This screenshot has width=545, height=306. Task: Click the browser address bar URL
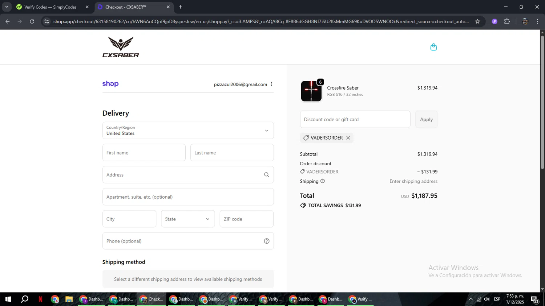tap(261, 21)
